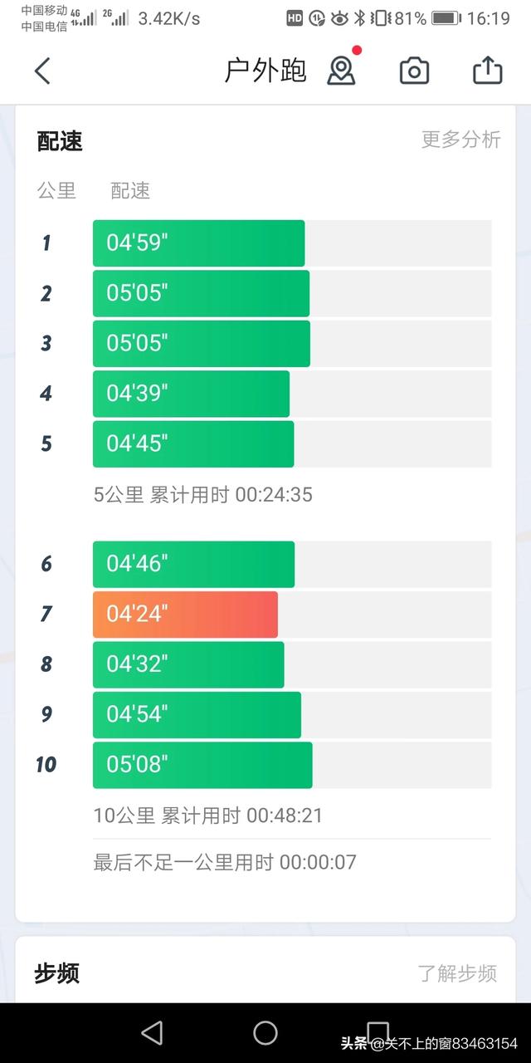Viewport: 531px width, 1063px height.
Task: Tap kilometer 4 pace bar 04'39"
Action: coord(191,394)
